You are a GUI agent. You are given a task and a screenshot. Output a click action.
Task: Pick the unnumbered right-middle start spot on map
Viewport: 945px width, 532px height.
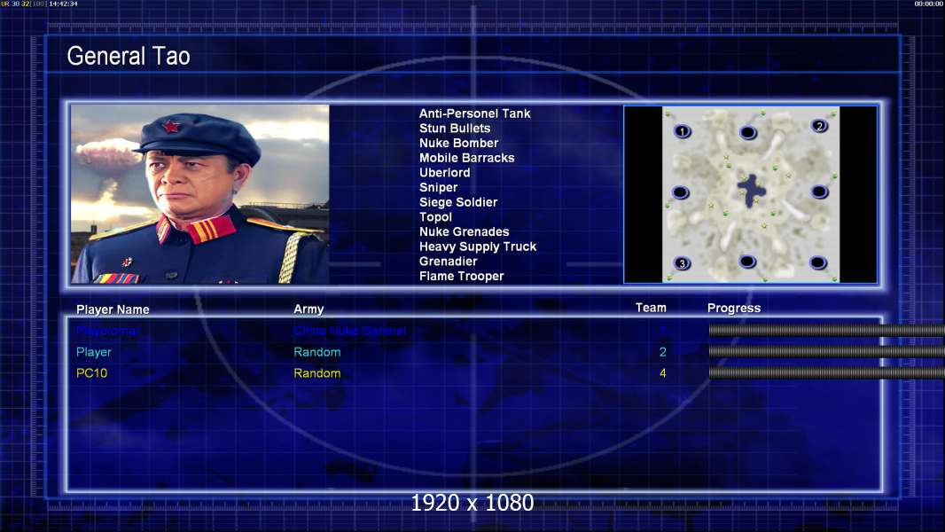819,192
